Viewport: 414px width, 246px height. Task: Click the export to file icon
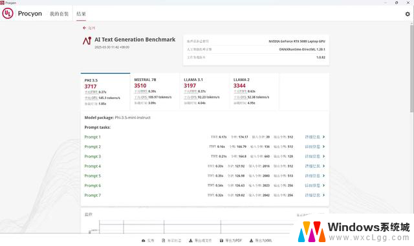pyautogui.click(x=191, y=240)
